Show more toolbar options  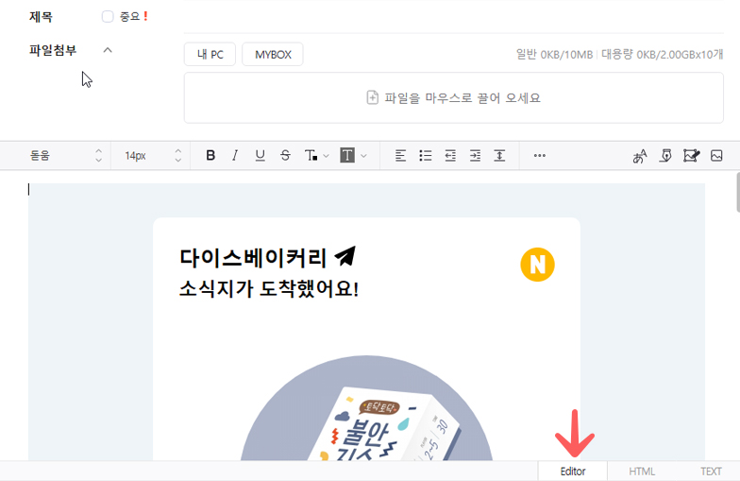(540, 155)
